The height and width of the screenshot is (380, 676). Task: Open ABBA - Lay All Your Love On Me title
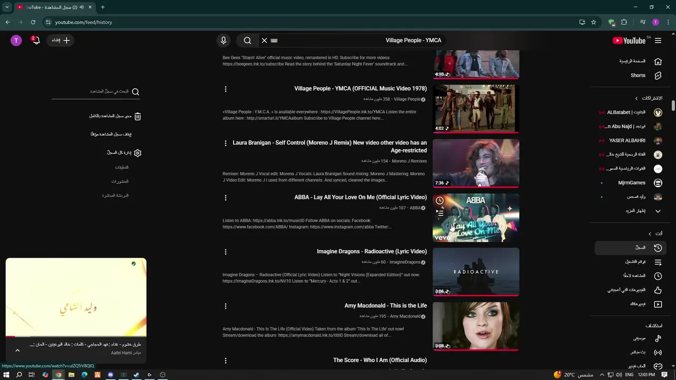(x=361, y=197)
